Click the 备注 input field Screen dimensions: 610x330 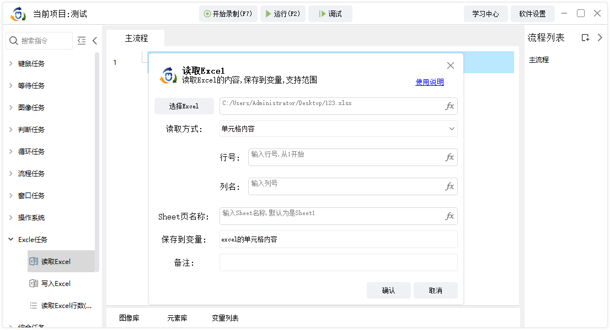[339, 262]
